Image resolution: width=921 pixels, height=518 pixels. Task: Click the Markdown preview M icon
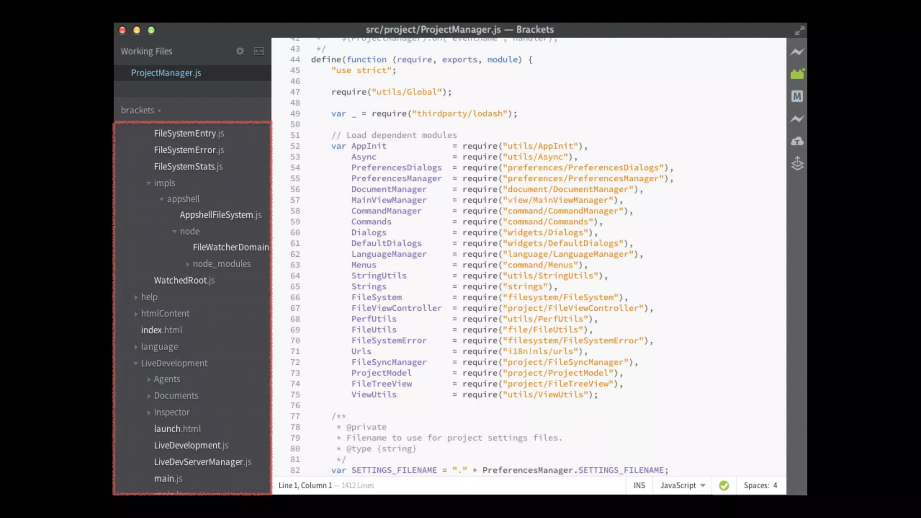pos(797,96)
